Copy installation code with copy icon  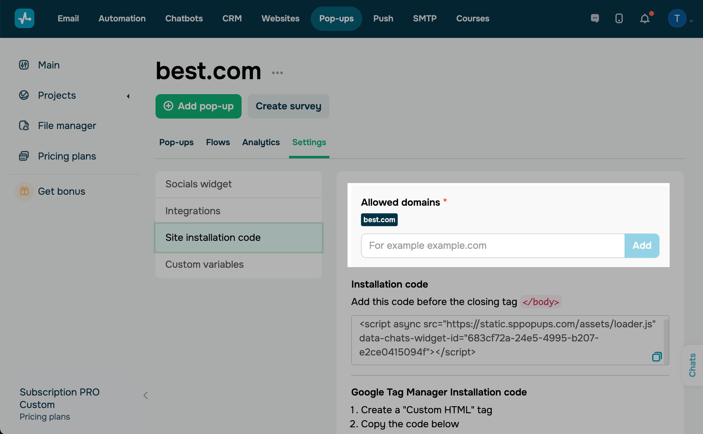tap(656, 357)
